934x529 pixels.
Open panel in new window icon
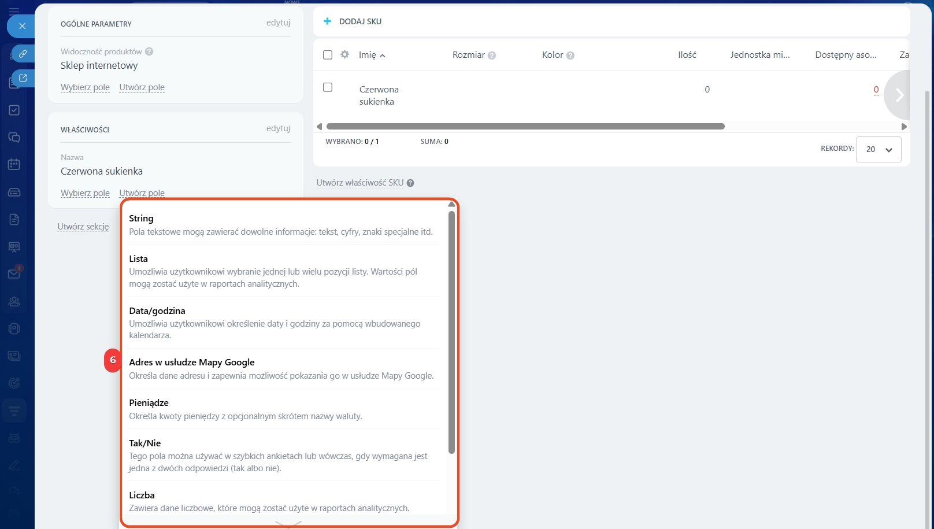(x=23, y=78)
